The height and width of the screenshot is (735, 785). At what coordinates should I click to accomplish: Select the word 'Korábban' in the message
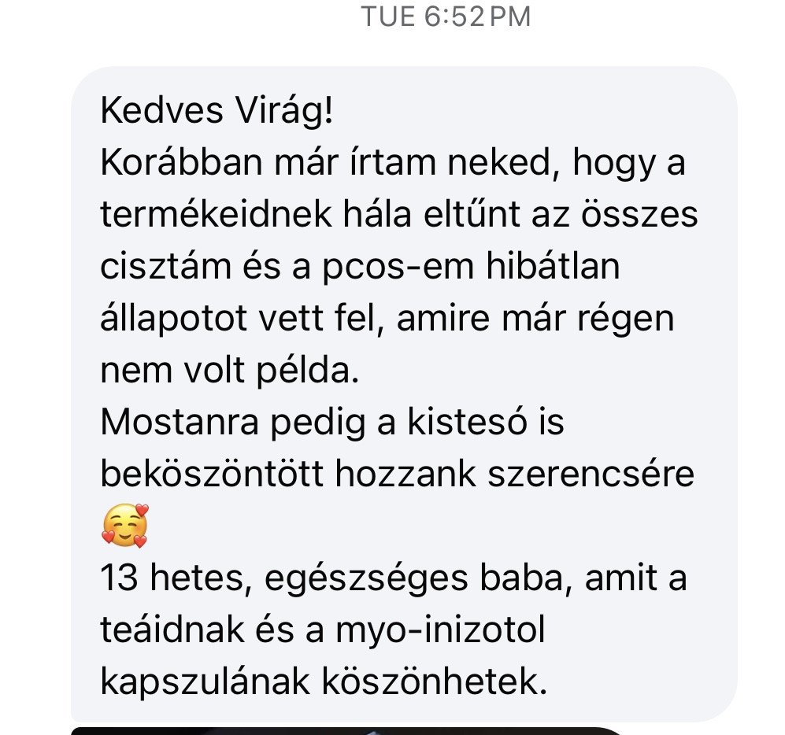181,163
